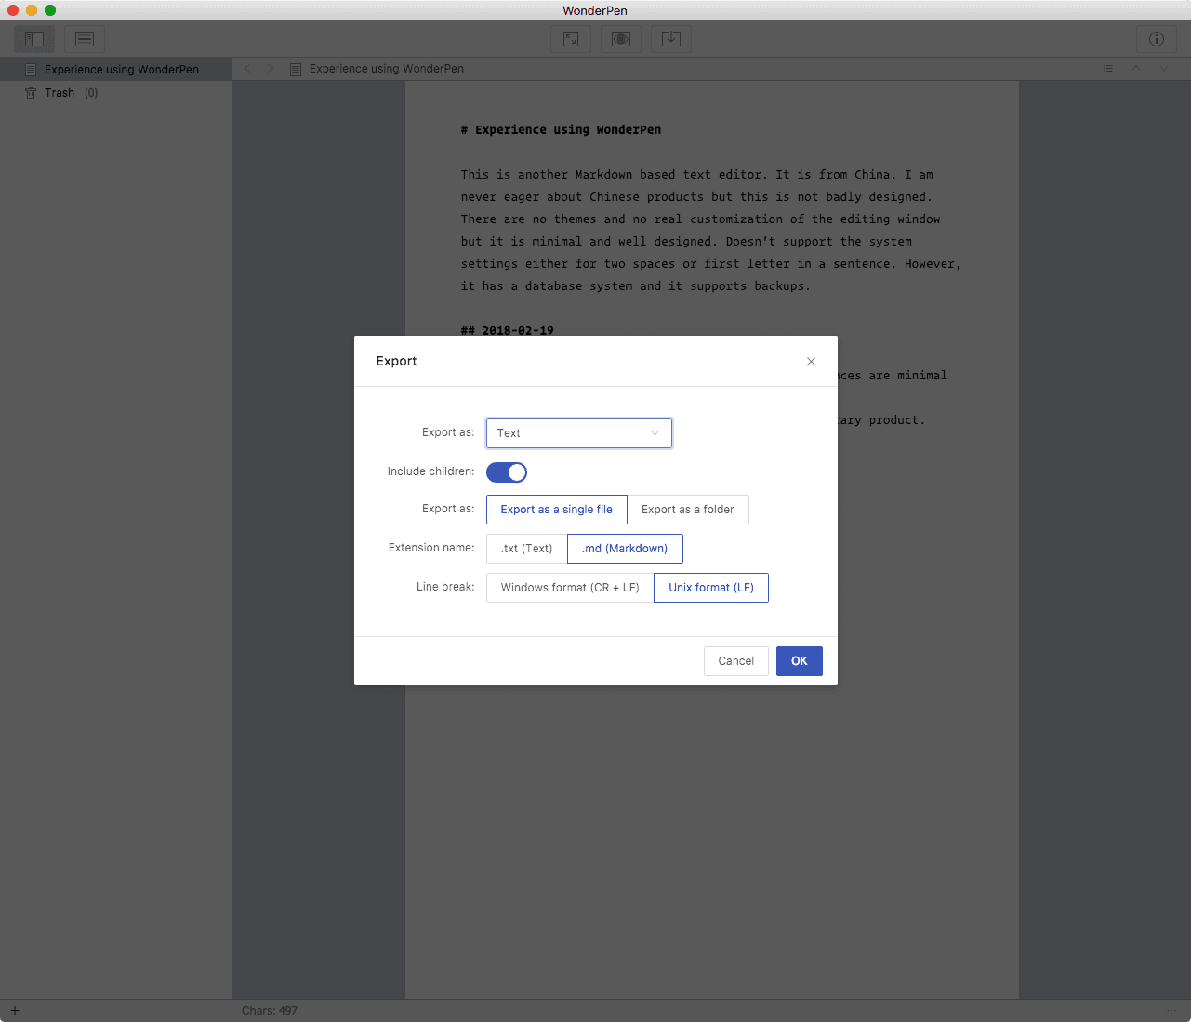The width and height of the screenshot is (1191, 1022).
Task: Click the heading '# Experience using WonderPen'
Action: (561, 130)
